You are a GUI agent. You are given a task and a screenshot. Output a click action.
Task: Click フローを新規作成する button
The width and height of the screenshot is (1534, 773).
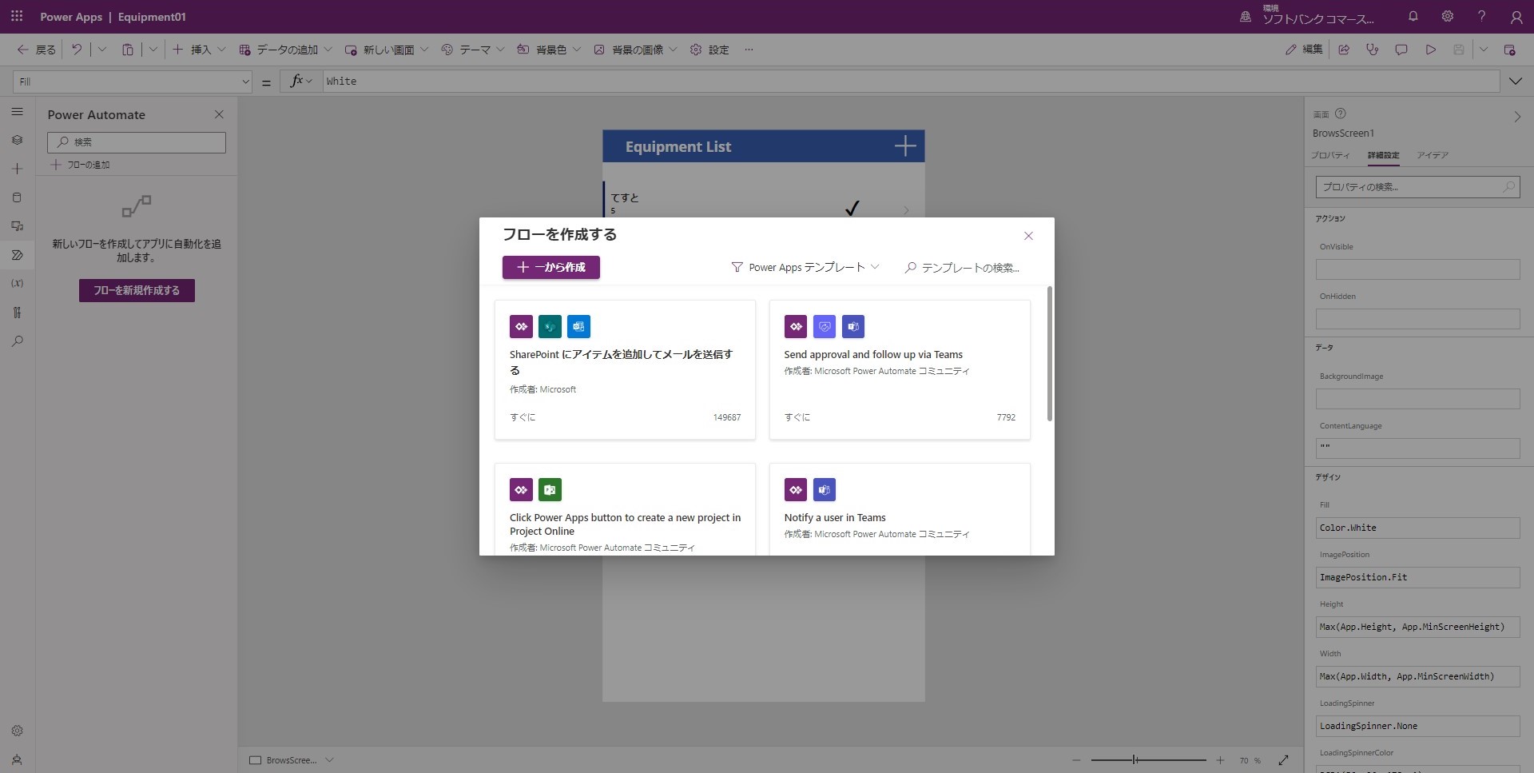tap(137, 290)
